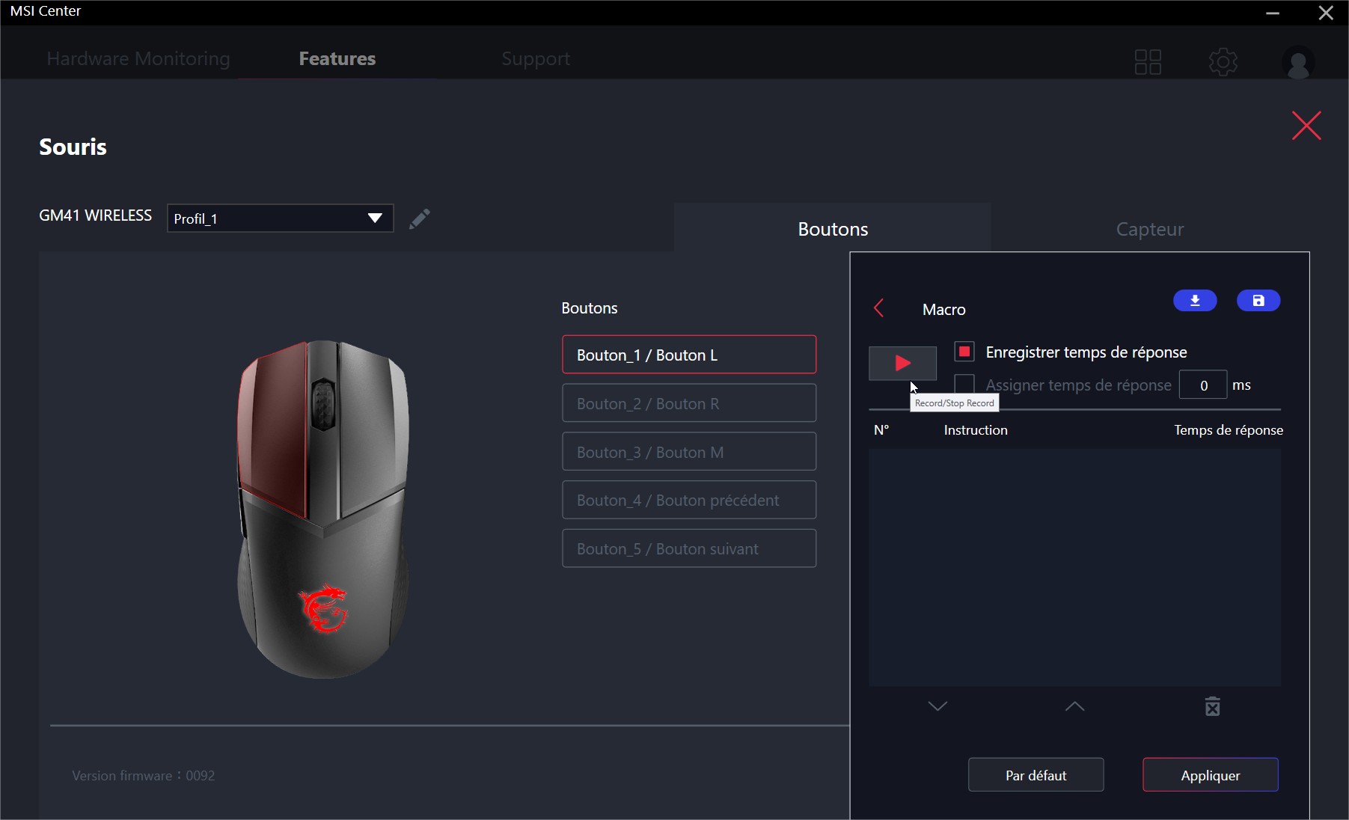This screenshot has height=820, width=1349.
Task: Enable Assigner temps de réponse checkbox
Action: (x=964, y=385)
